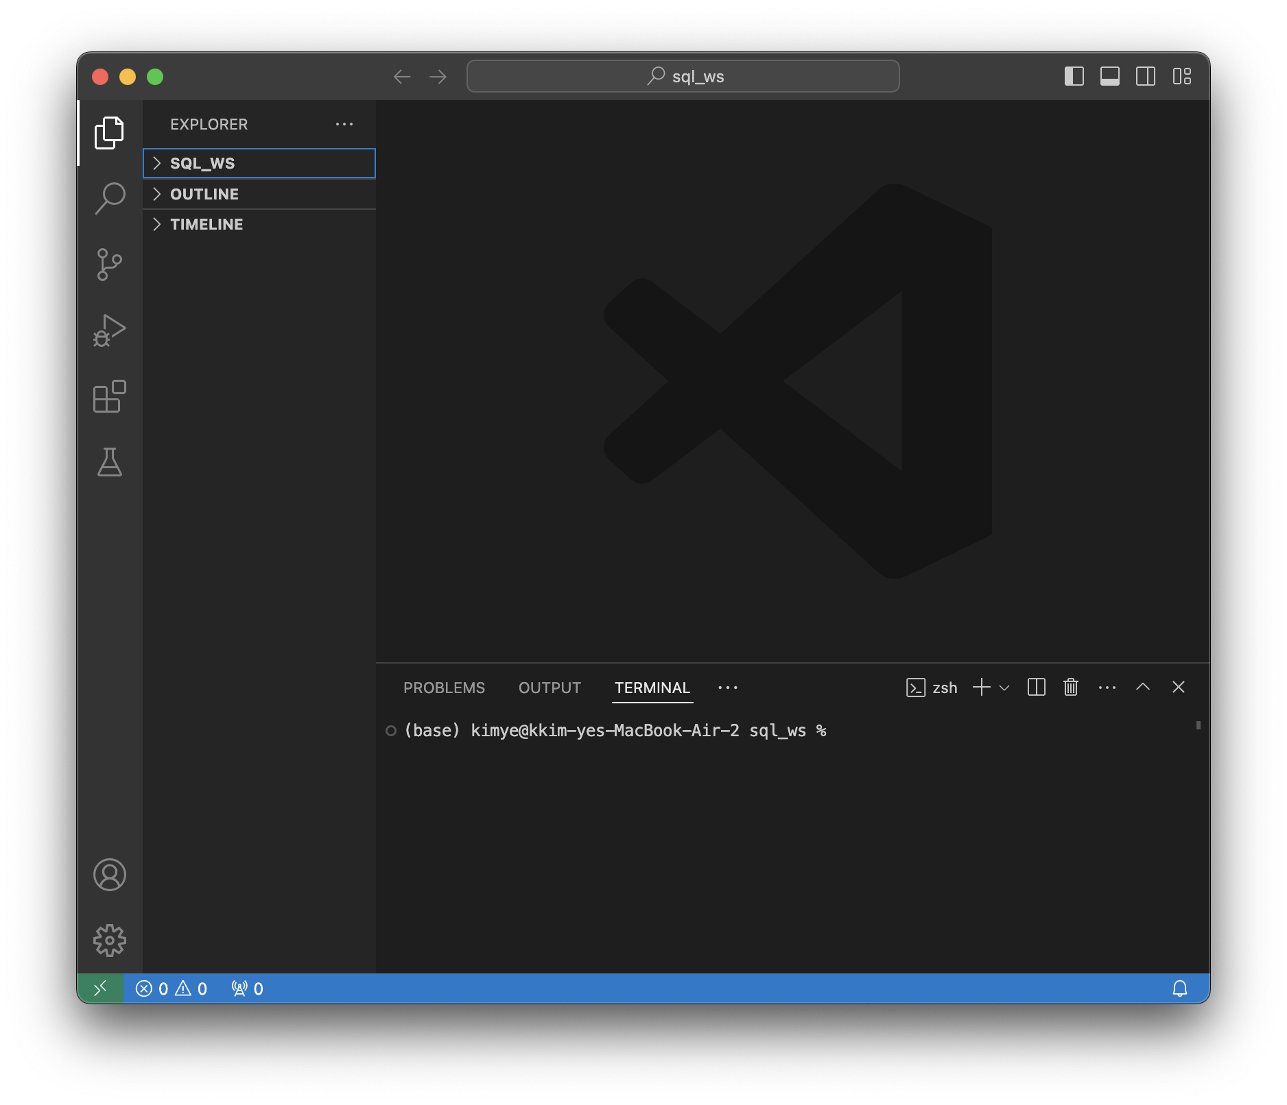
Task: Open the Extensions view
Action: click(109, 396)
